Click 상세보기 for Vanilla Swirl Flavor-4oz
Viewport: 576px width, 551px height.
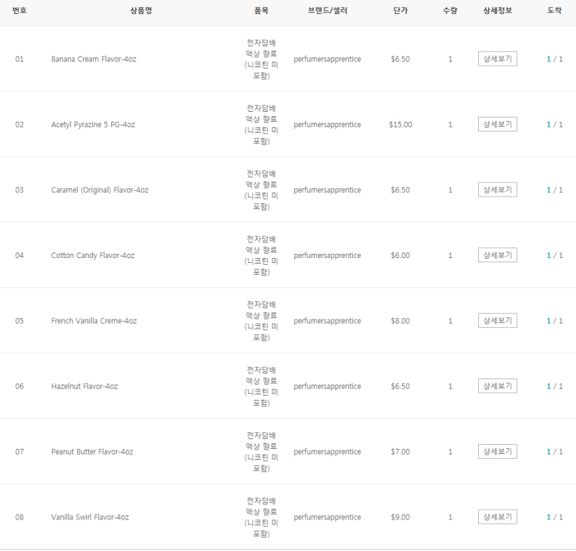point(497,517)
